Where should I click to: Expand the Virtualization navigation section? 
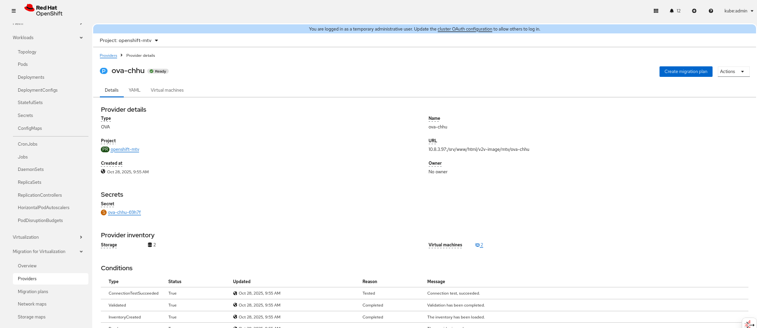pyautogui.click(x=48, y=237)
